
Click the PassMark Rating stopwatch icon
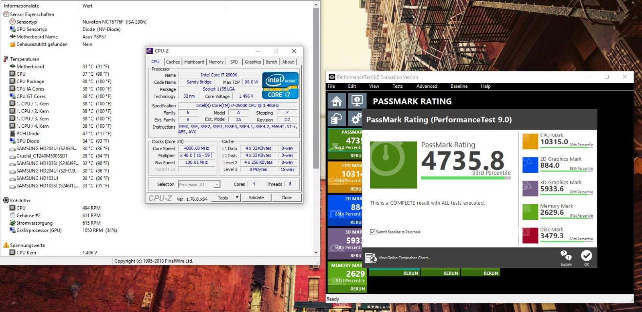pyautogui.click(x=393, y=165)
